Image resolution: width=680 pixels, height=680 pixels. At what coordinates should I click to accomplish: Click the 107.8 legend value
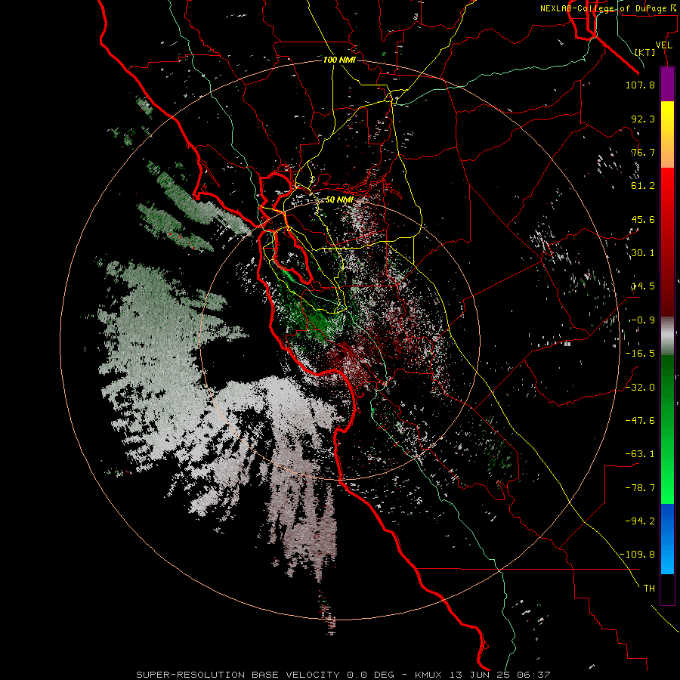640,85
